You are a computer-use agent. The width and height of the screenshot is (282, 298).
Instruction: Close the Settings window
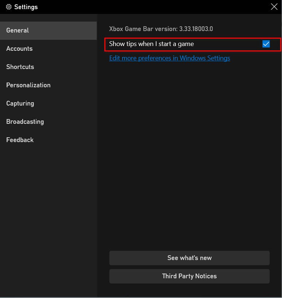click(x=274, y=7)
